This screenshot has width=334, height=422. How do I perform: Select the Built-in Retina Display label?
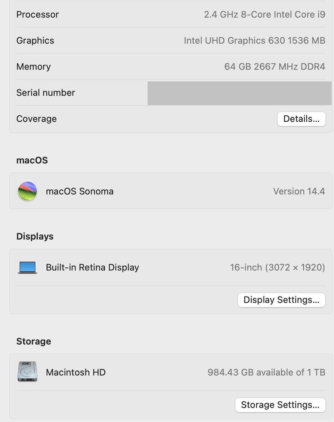click(92, 267)
